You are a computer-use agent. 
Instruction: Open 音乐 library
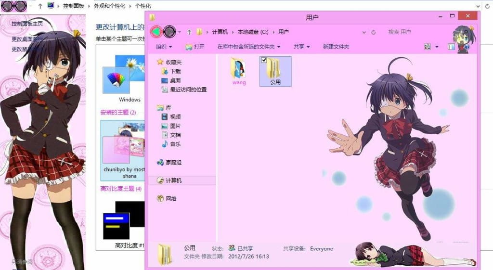(x=171, y=144)
